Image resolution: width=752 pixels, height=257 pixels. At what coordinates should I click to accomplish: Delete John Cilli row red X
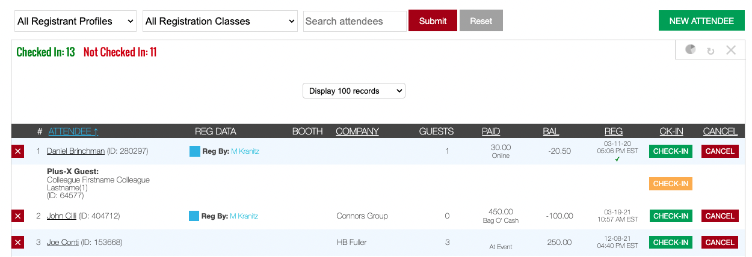pyautogui.click(x=18, y=216)
